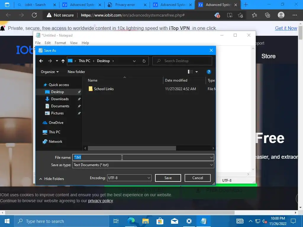The height and width of the screenshot is (227, 303).
Task: Open the Organize menu
Action: [50, 72]
